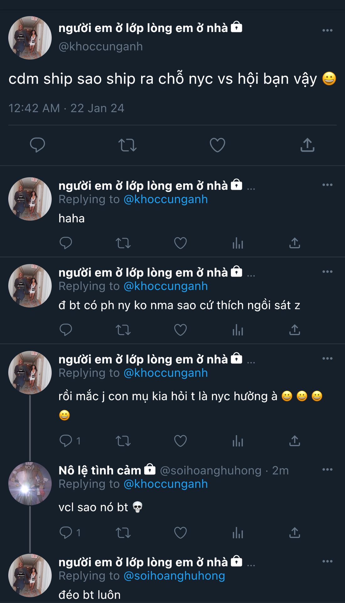The image size is (345, 603).
Task: Open the @khoccunganh handle under main author
Action: click(101, 46)
